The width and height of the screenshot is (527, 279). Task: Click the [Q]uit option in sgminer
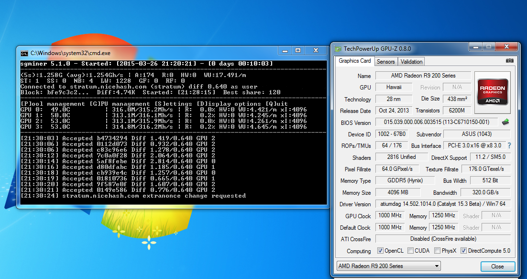point(276,104)
